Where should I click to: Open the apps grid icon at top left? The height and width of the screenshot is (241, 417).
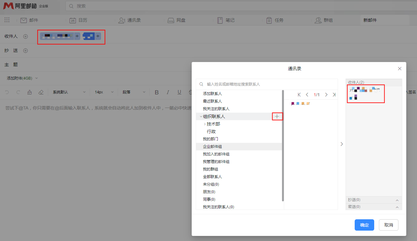(7, 20)
